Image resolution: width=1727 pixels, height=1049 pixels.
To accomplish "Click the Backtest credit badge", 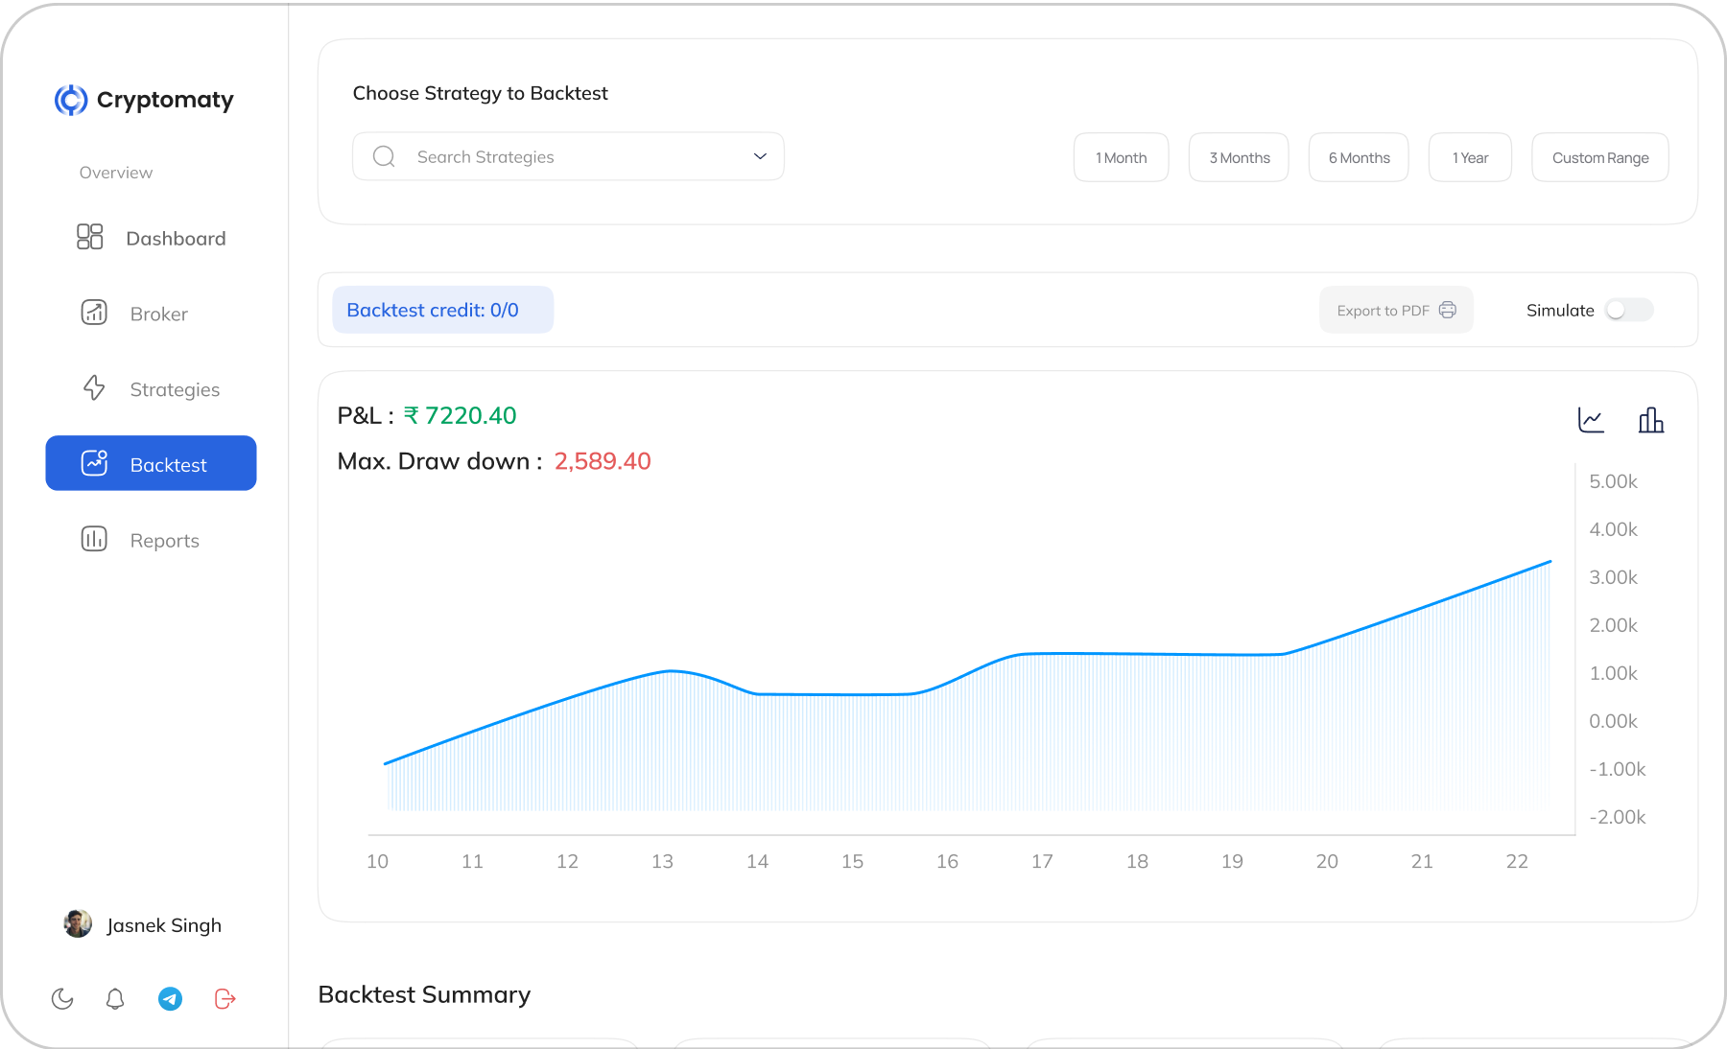I will click(442, 309).
